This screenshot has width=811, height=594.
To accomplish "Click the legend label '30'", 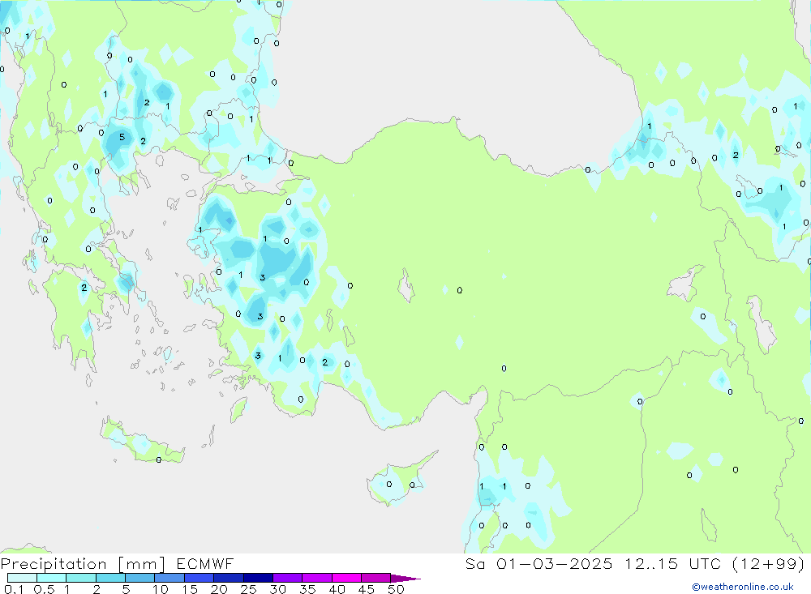I will click(x=277, y=589).
